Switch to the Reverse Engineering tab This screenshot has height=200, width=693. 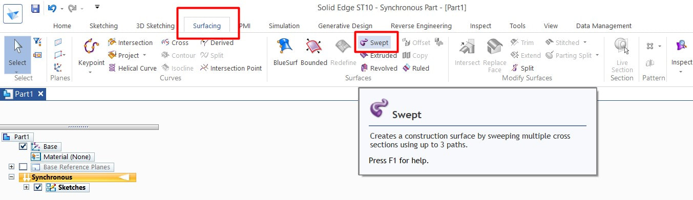(x=421, y=26)
